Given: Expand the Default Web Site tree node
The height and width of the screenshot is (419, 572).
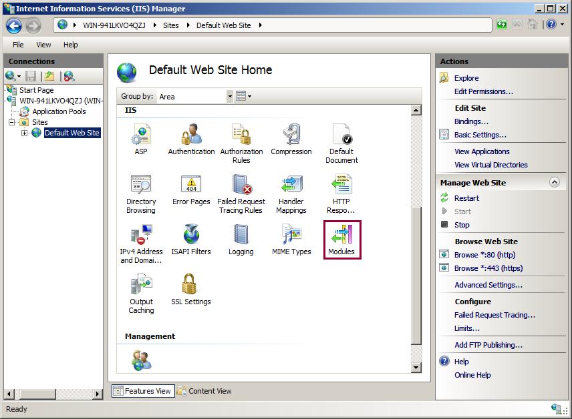Looking at the screenshot, I should pos(24,133).
